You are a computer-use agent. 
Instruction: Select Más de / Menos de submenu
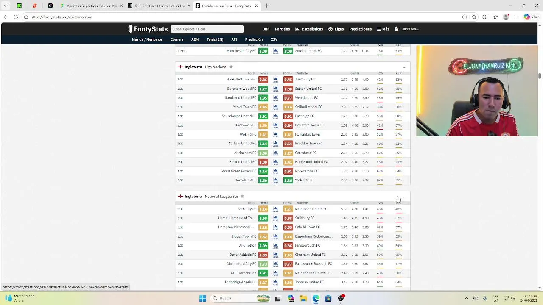tap(147, 39)
